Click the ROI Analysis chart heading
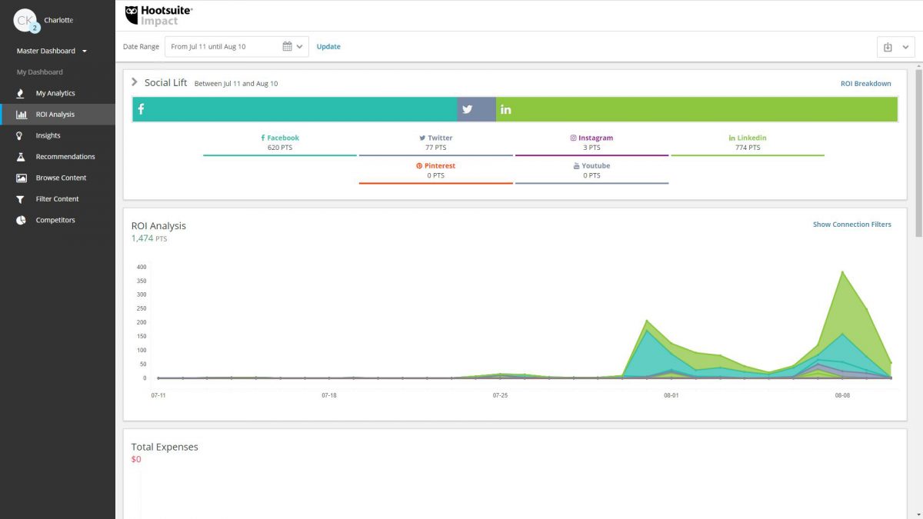Screen dimensions: 923x519 158,226
